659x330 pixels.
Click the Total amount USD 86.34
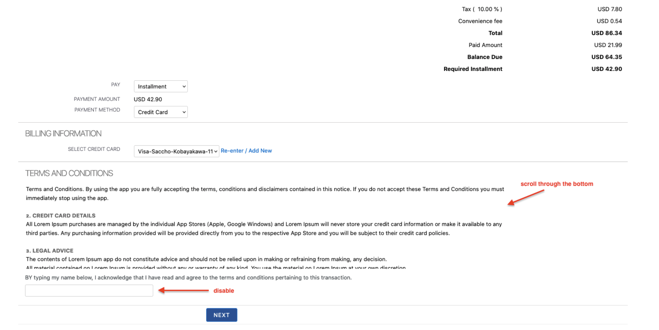point(606,33)
